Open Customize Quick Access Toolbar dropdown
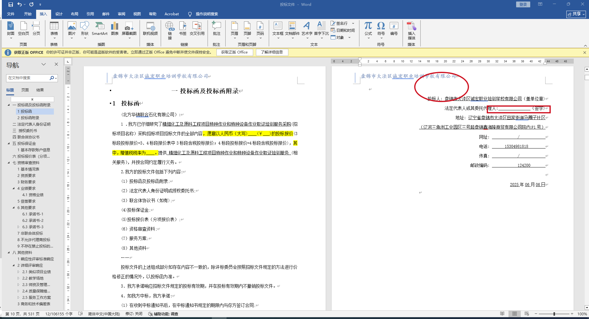 (40, 5)
